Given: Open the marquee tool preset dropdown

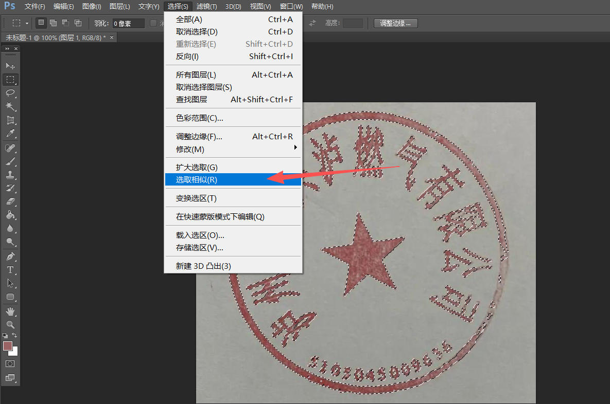Looking at the screenshot, I should [27, 23].
